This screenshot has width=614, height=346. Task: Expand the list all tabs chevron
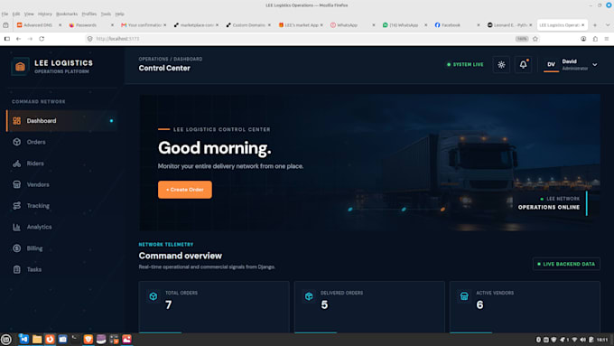tap(608, 25)
